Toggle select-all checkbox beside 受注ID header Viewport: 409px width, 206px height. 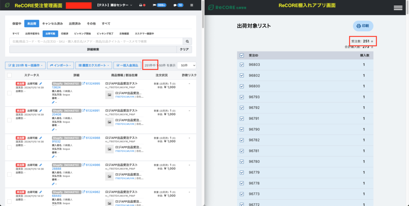[x=242, y=55]
